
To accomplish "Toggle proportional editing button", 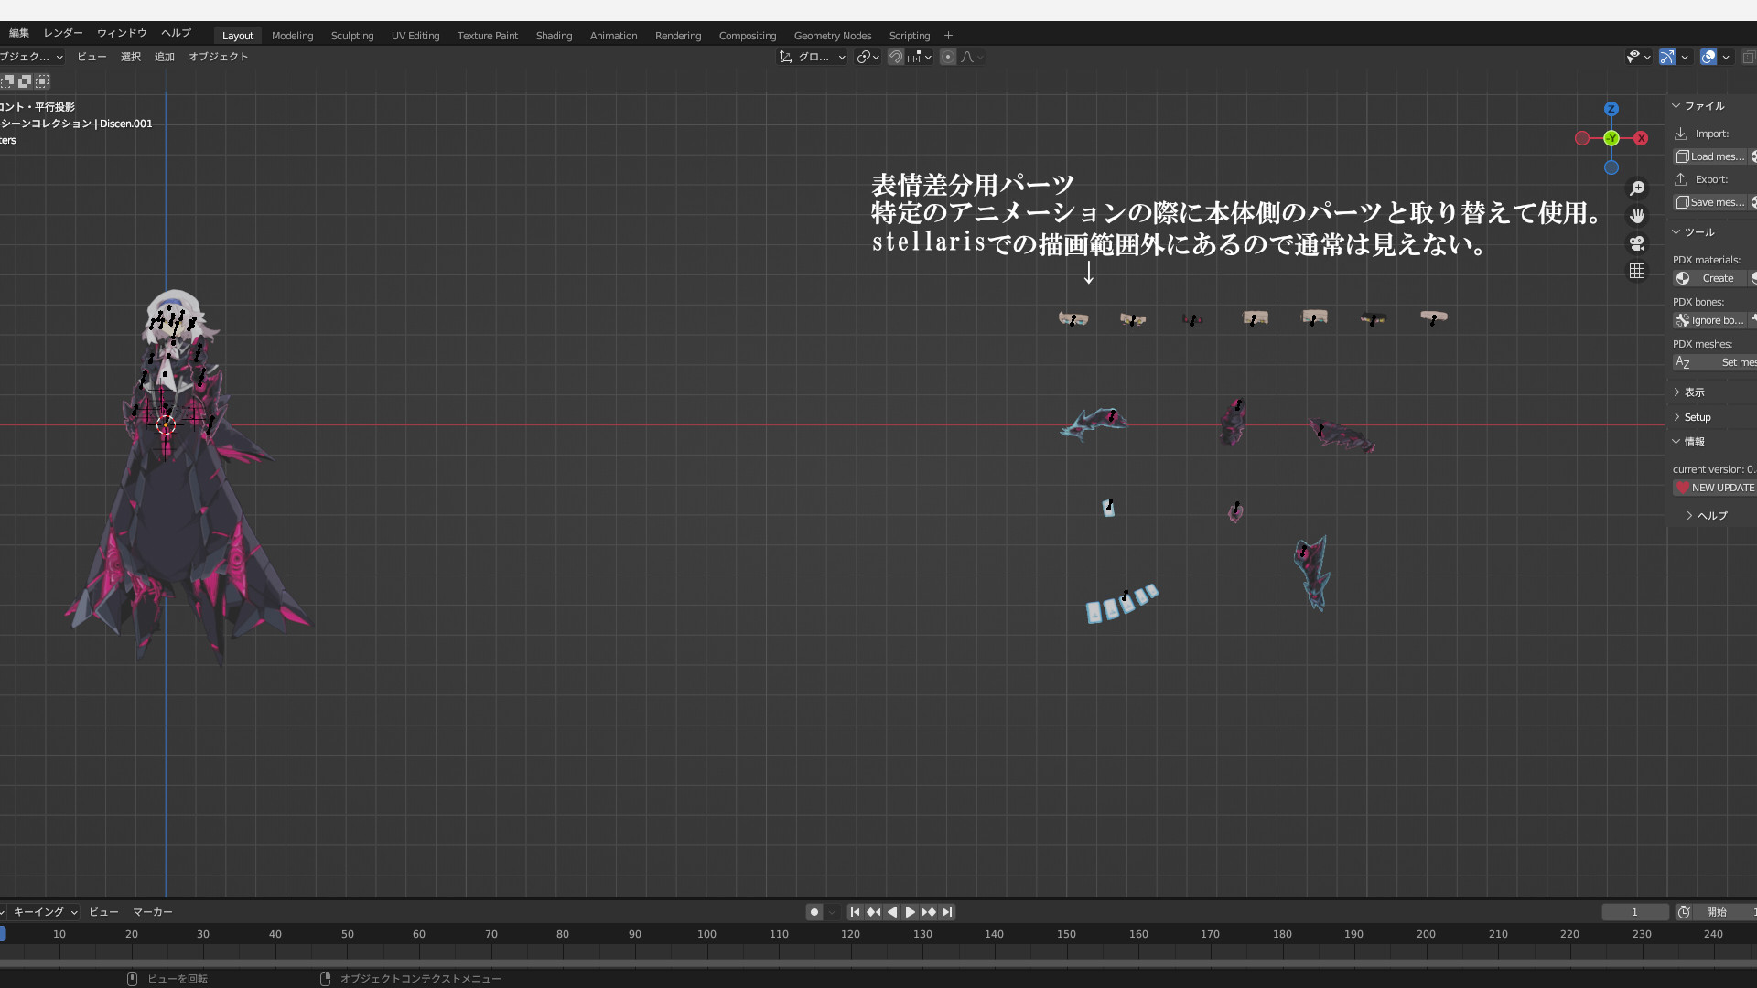I will [948, 57].
